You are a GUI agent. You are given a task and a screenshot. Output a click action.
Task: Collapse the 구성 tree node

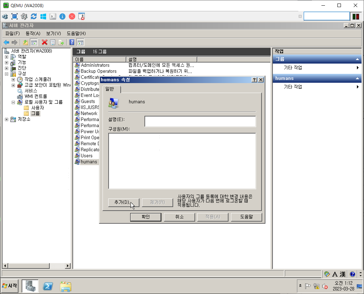[x=6, y=74]
